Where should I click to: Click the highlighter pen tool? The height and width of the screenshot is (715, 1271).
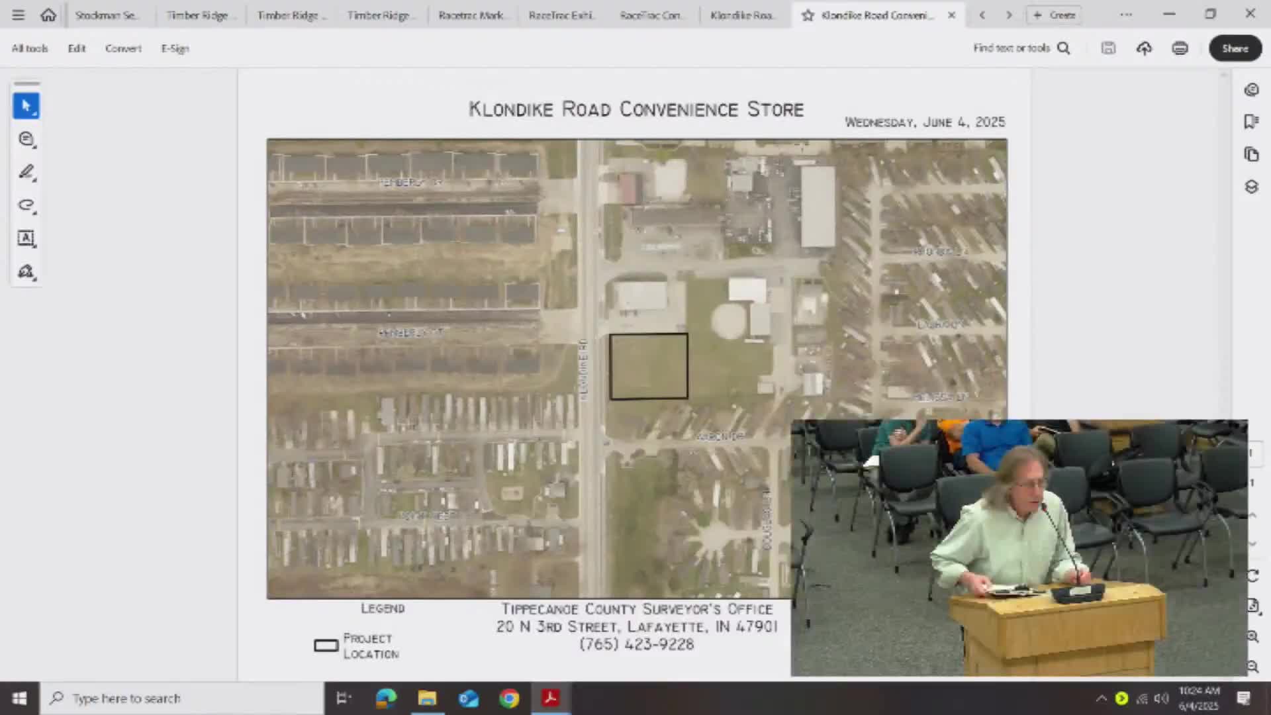click(x=26, y=172)
